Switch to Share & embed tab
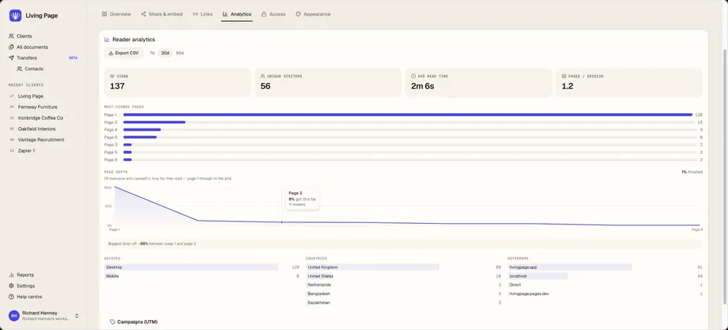The image size is (728, 330). 162,15
